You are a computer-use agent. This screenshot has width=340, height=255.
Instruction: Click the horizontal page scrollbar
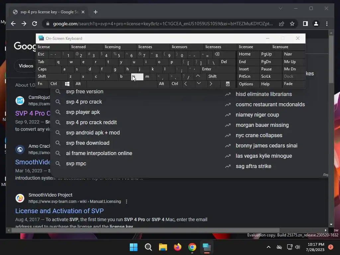pyautogui.click(x=145, y=230)
